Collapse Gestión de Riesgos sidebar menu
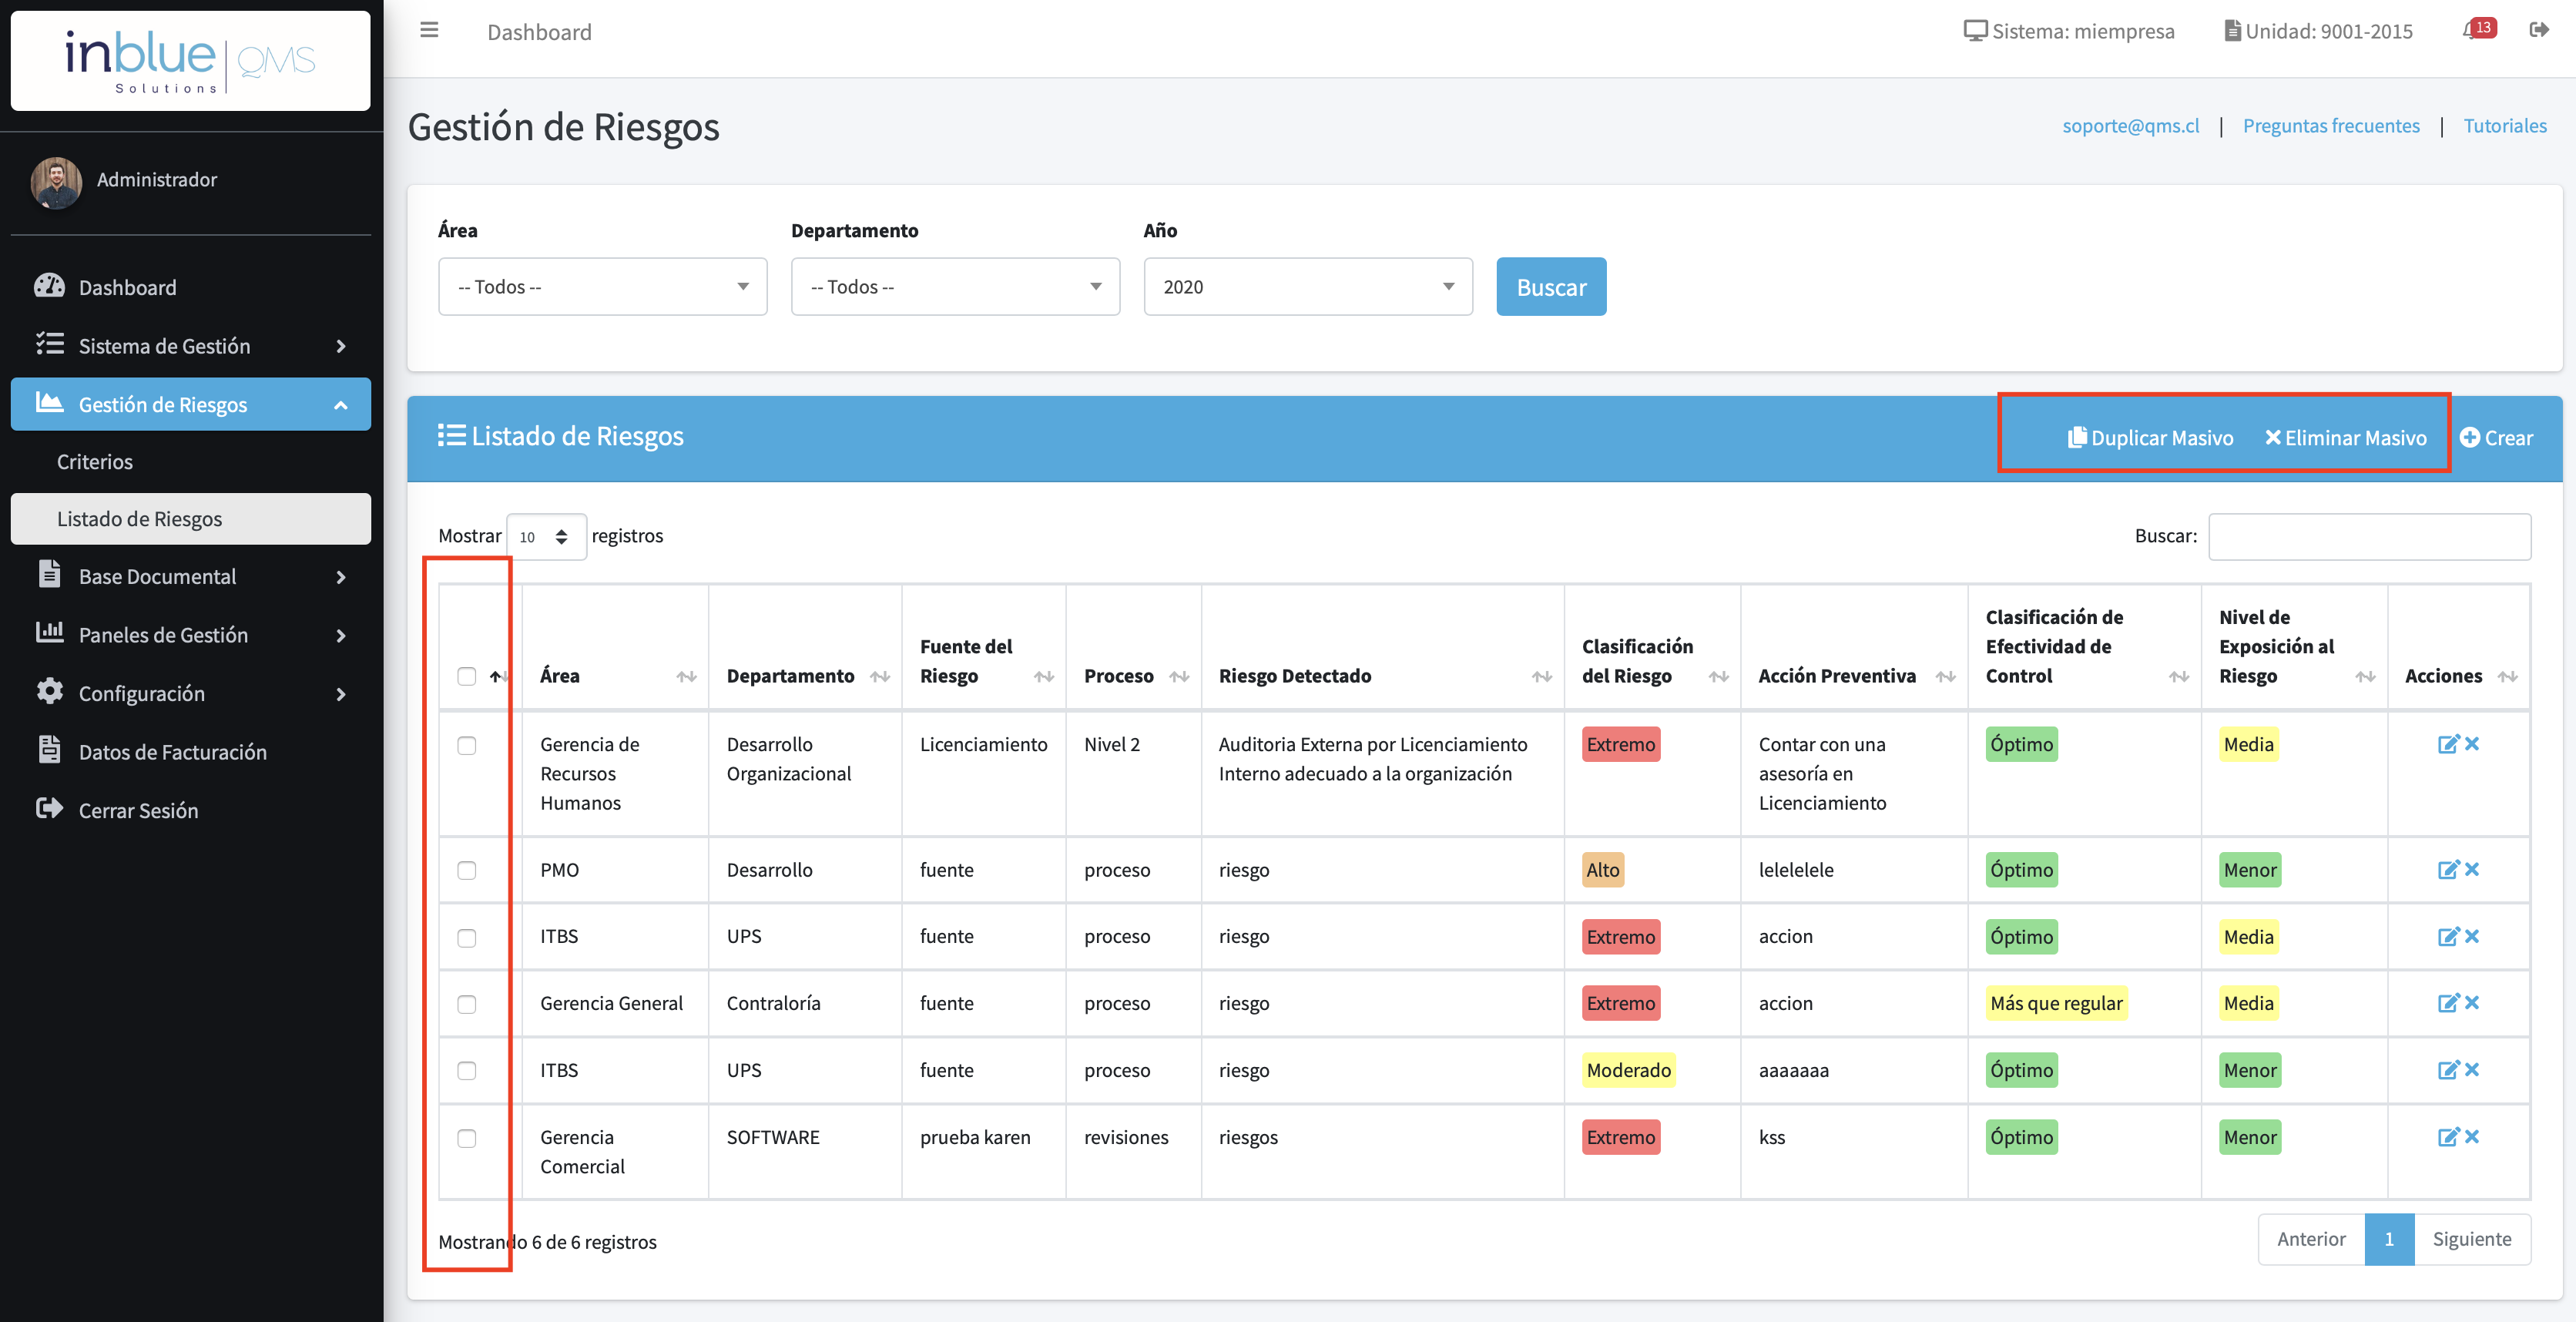Image resolution: width=2576 pixels, height=1322 pixels. (190, 404)
